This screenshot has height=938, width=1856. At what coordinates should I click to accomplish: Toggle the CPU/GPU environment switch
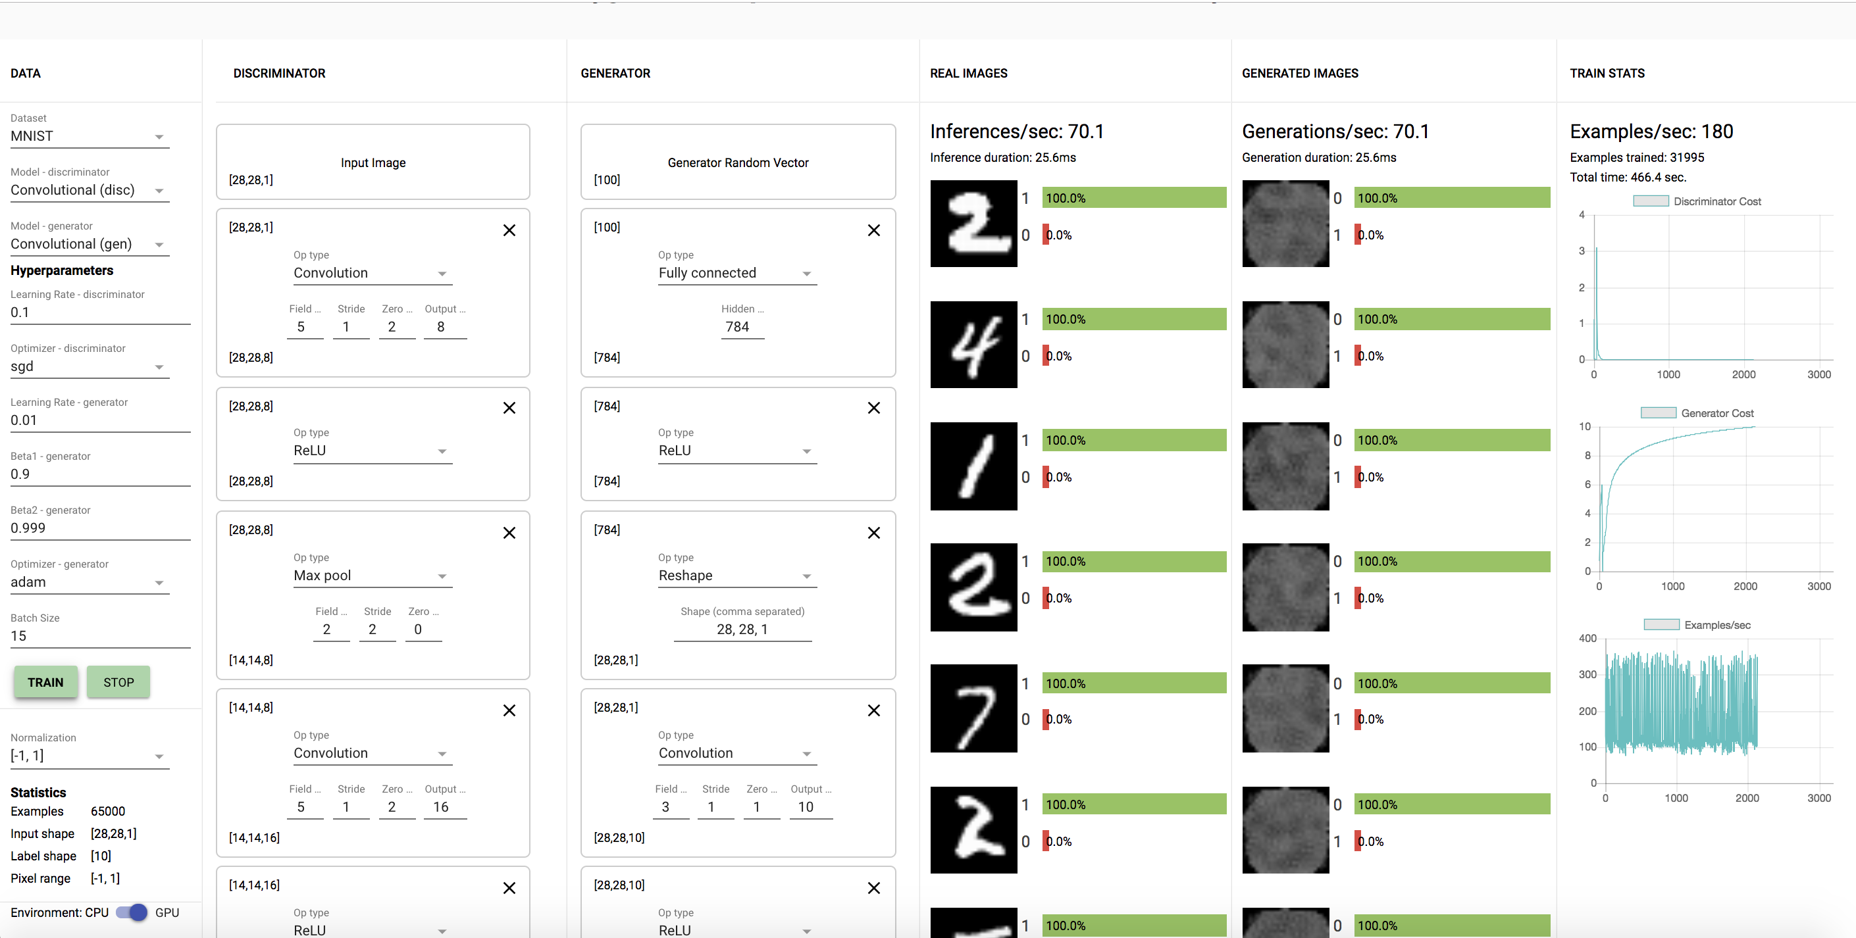click(132, 912)
